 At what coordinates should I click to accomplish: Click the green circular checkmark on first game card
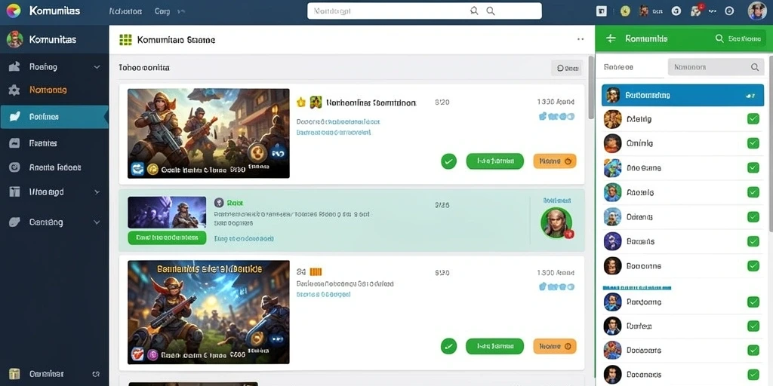(448, 161)
